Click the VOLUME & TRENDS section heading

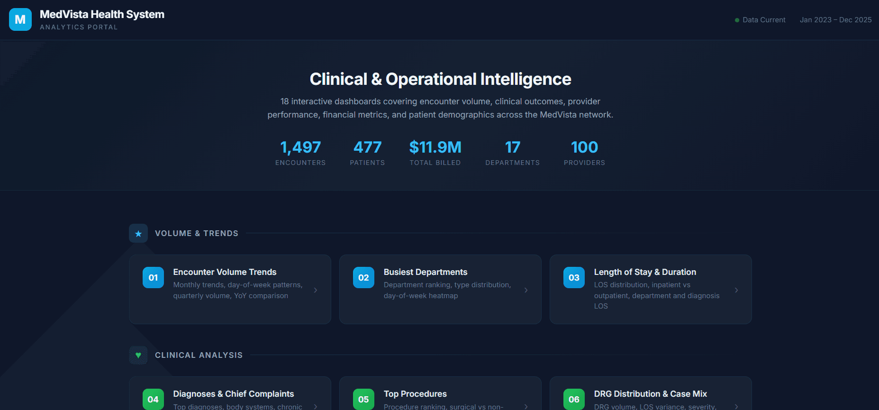[x=197, y=233]
